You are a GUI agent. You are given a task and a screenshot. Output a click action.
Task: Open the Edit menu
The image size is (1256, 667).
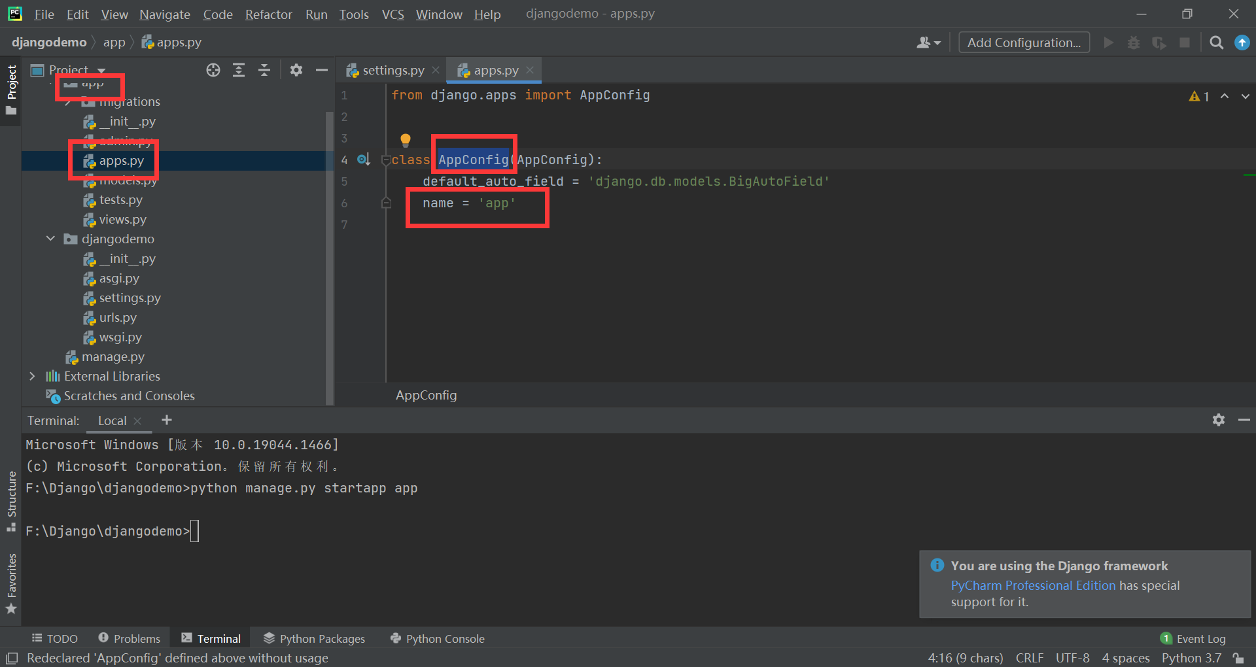tap(77, 14)
